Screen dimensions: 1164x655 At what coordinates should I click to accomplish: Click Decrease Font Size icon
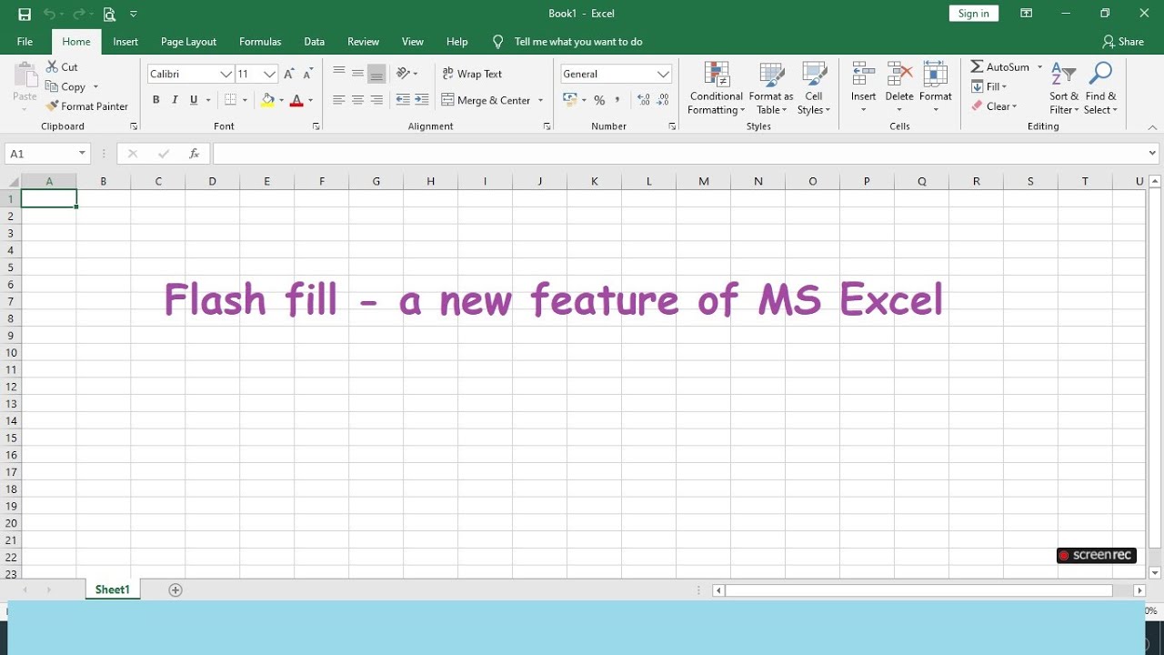tap(309, 74)
